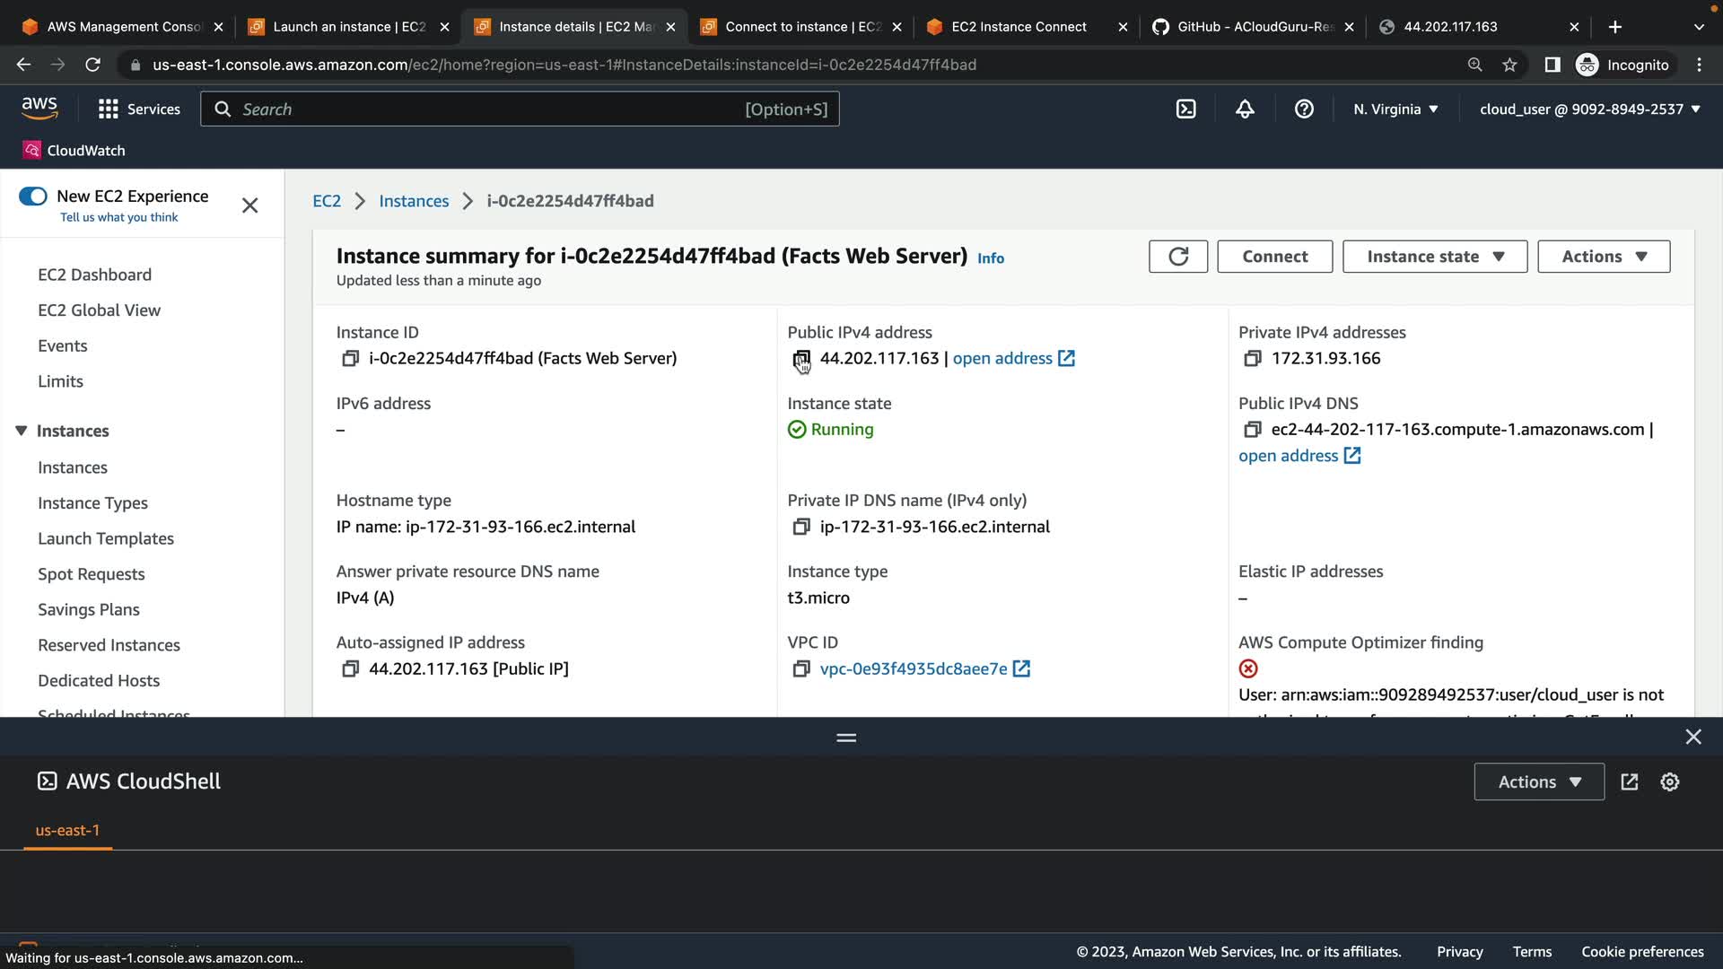Switch to the EC2 Instance Connect tab
1723x969 pixels.
pyautogui.click(x=1018, y=27)
